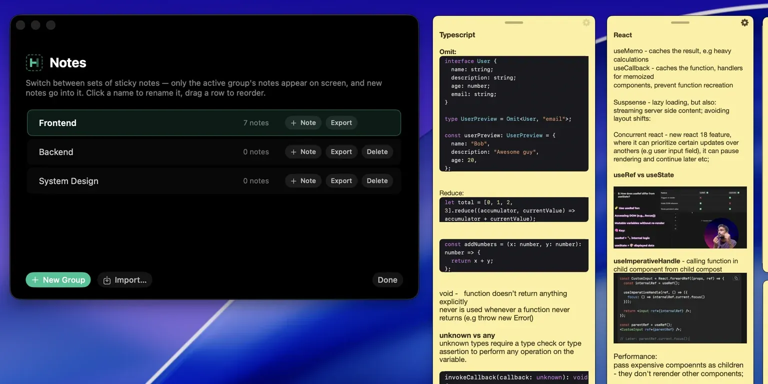Click the CustomInput forwardRef code image

[680, 308]
